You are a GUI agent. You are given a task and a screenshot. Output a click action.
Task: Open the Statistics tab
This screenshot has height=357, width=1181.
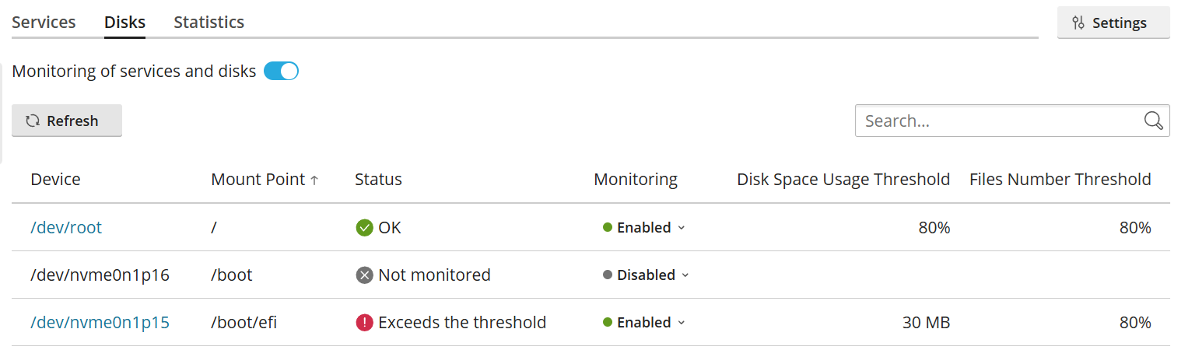click(209, 23)
